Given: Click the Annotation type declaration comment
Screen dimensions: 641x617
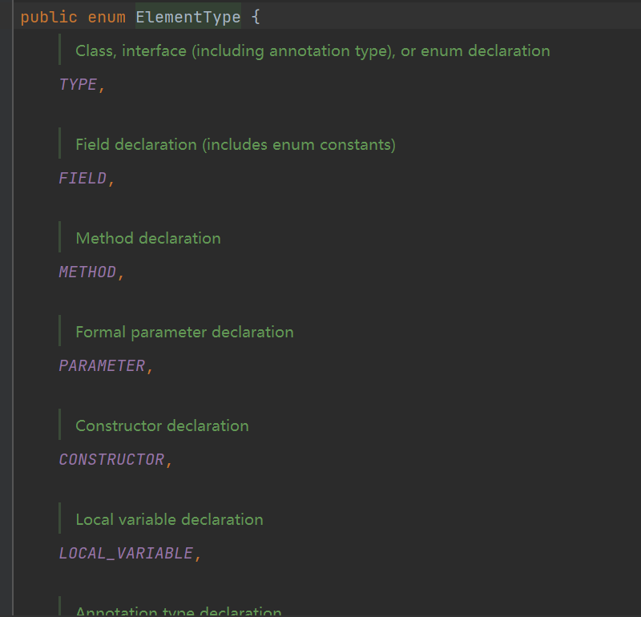Looking at the screenshot, I should click(x=179, y=611).
